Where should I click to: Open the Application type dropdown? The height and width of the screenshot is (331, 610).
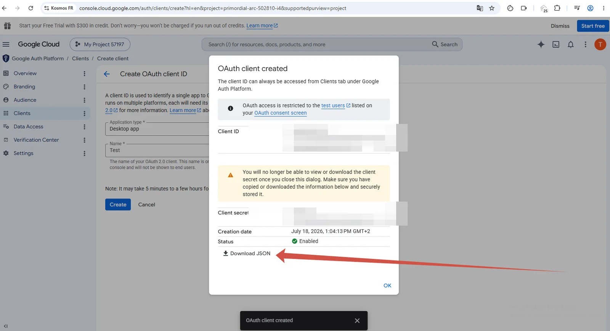pyautogui.click(x=157, y=129)
